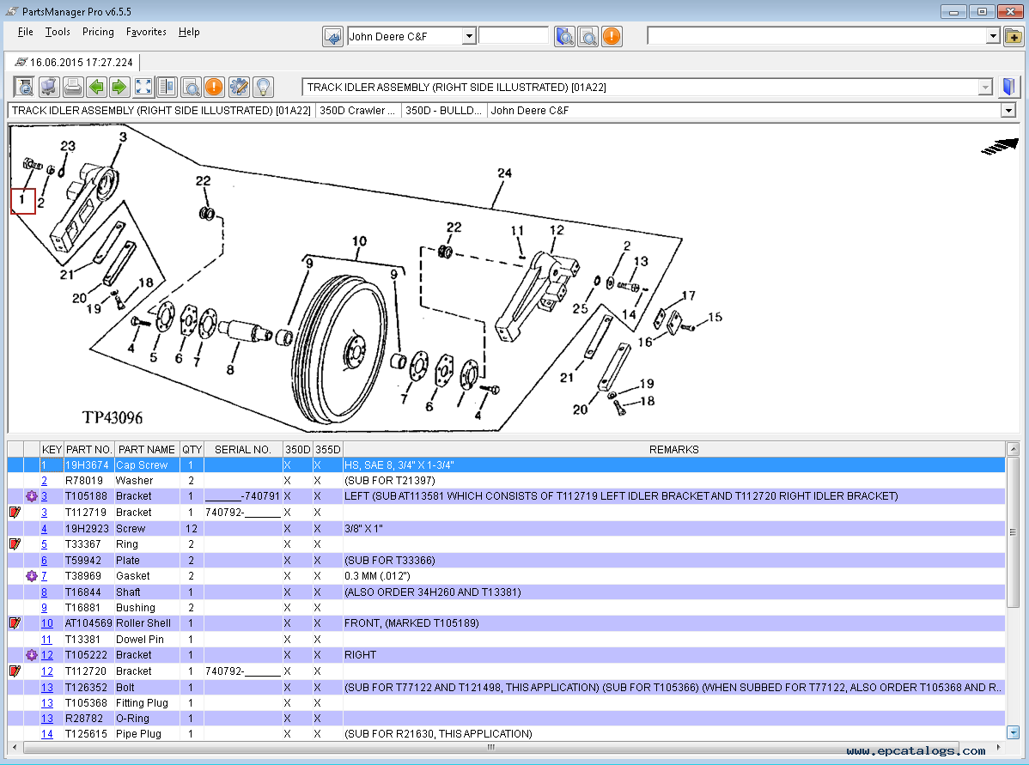The image size is (1029, 765).
Task: Open the model dropdown at top right
Action: (990, 35)
